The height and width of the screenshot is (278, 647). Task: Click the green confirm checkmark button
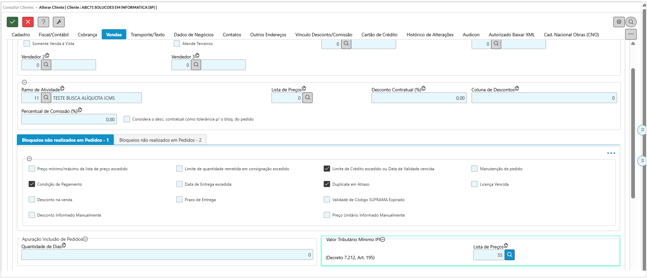[12, 22]
